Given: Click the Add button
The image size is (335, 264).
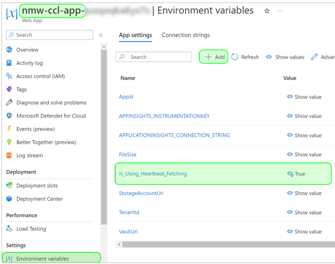Looking at the screenshot, I should [213, 57].
